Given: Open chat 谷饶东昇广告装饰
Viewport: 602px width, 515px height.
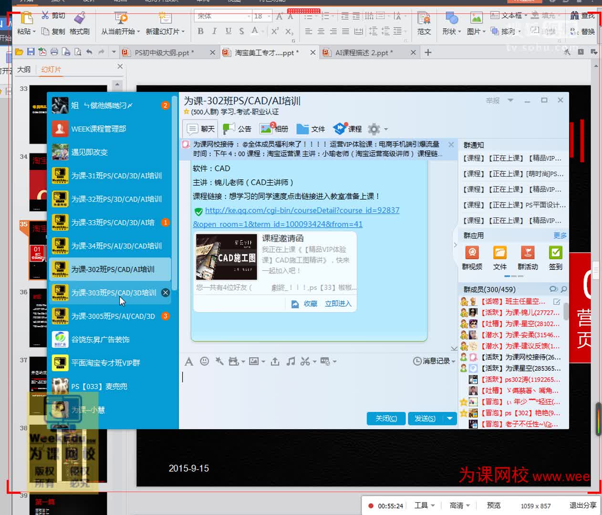Looking at the screenshot, I should point(110,339).
